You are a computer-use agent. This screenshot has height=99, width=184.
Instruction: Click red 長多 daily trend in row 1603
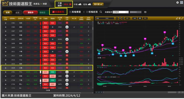[x=45, y=35]
